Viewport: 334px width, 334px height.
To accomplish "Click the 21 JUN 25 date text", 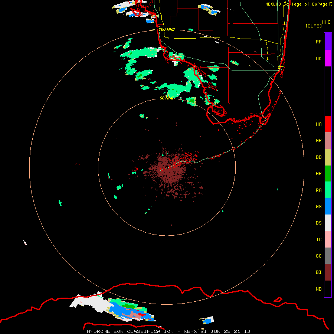I will pyautogui.click(x=215, y=331).
